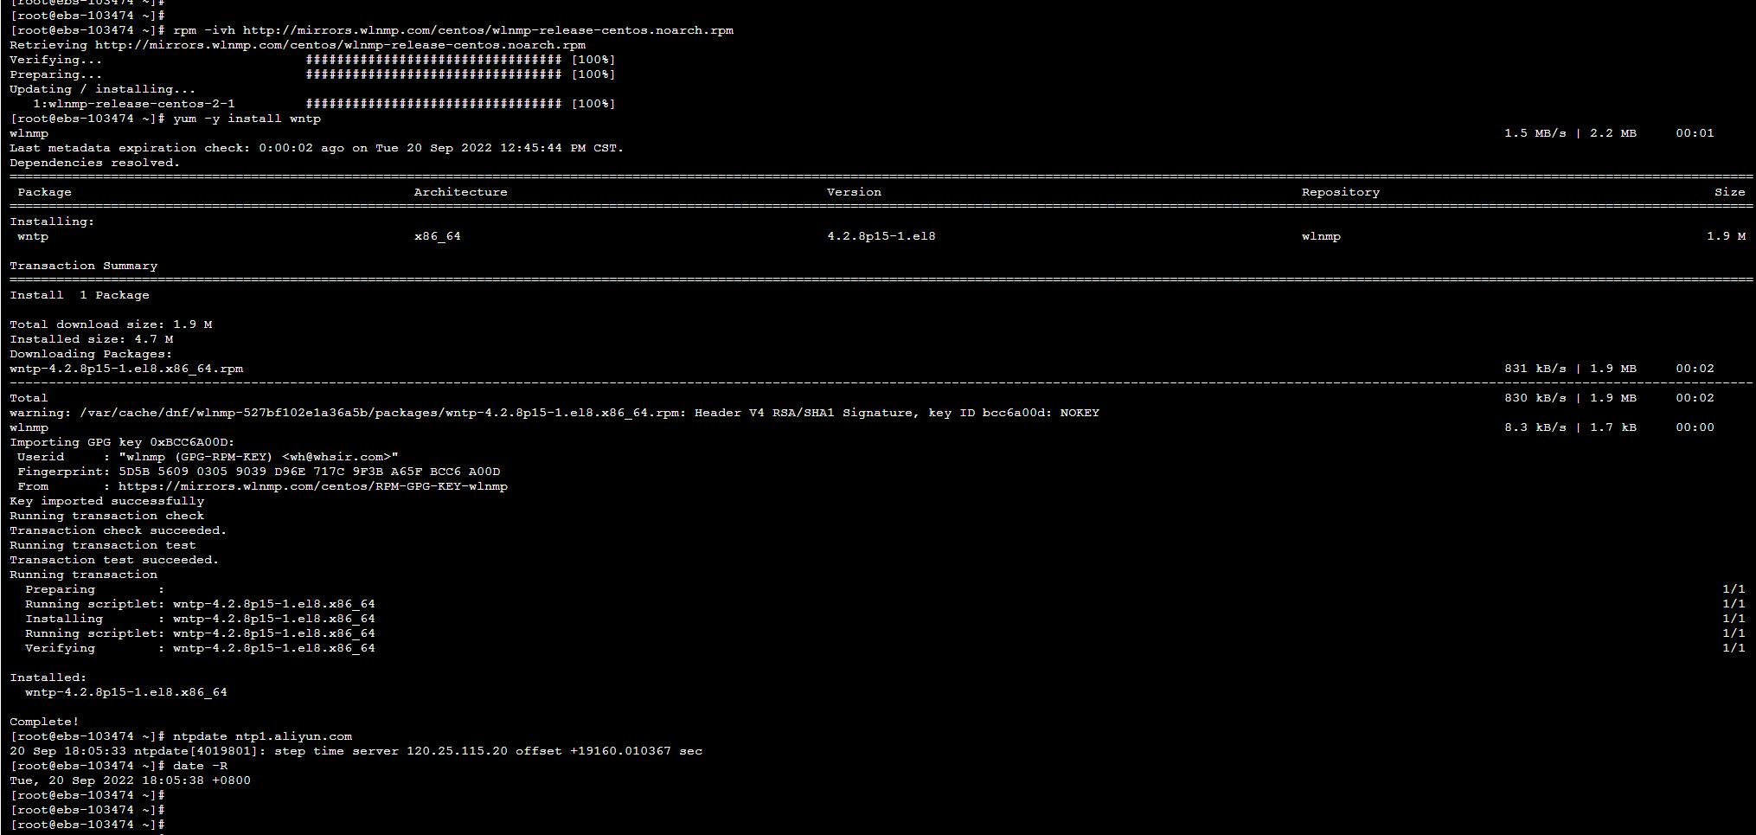Click the NOKEY warning line
This screenshot has width=1756, height=835.
tap(554, 413)
